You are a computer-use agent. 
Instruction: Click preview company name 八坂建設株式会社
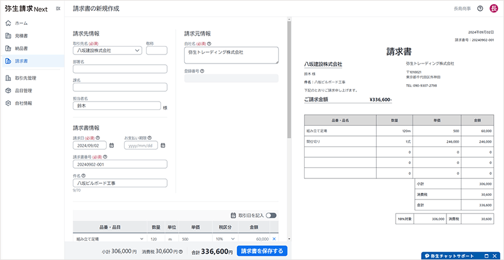coord(323,64)
